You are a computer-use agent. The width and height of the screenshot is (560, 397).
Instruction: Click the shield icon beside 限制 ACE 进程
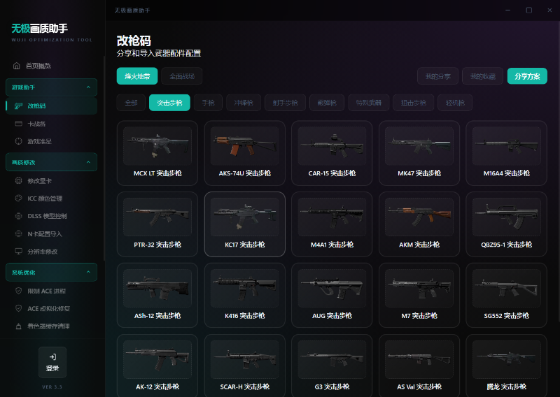19,291
